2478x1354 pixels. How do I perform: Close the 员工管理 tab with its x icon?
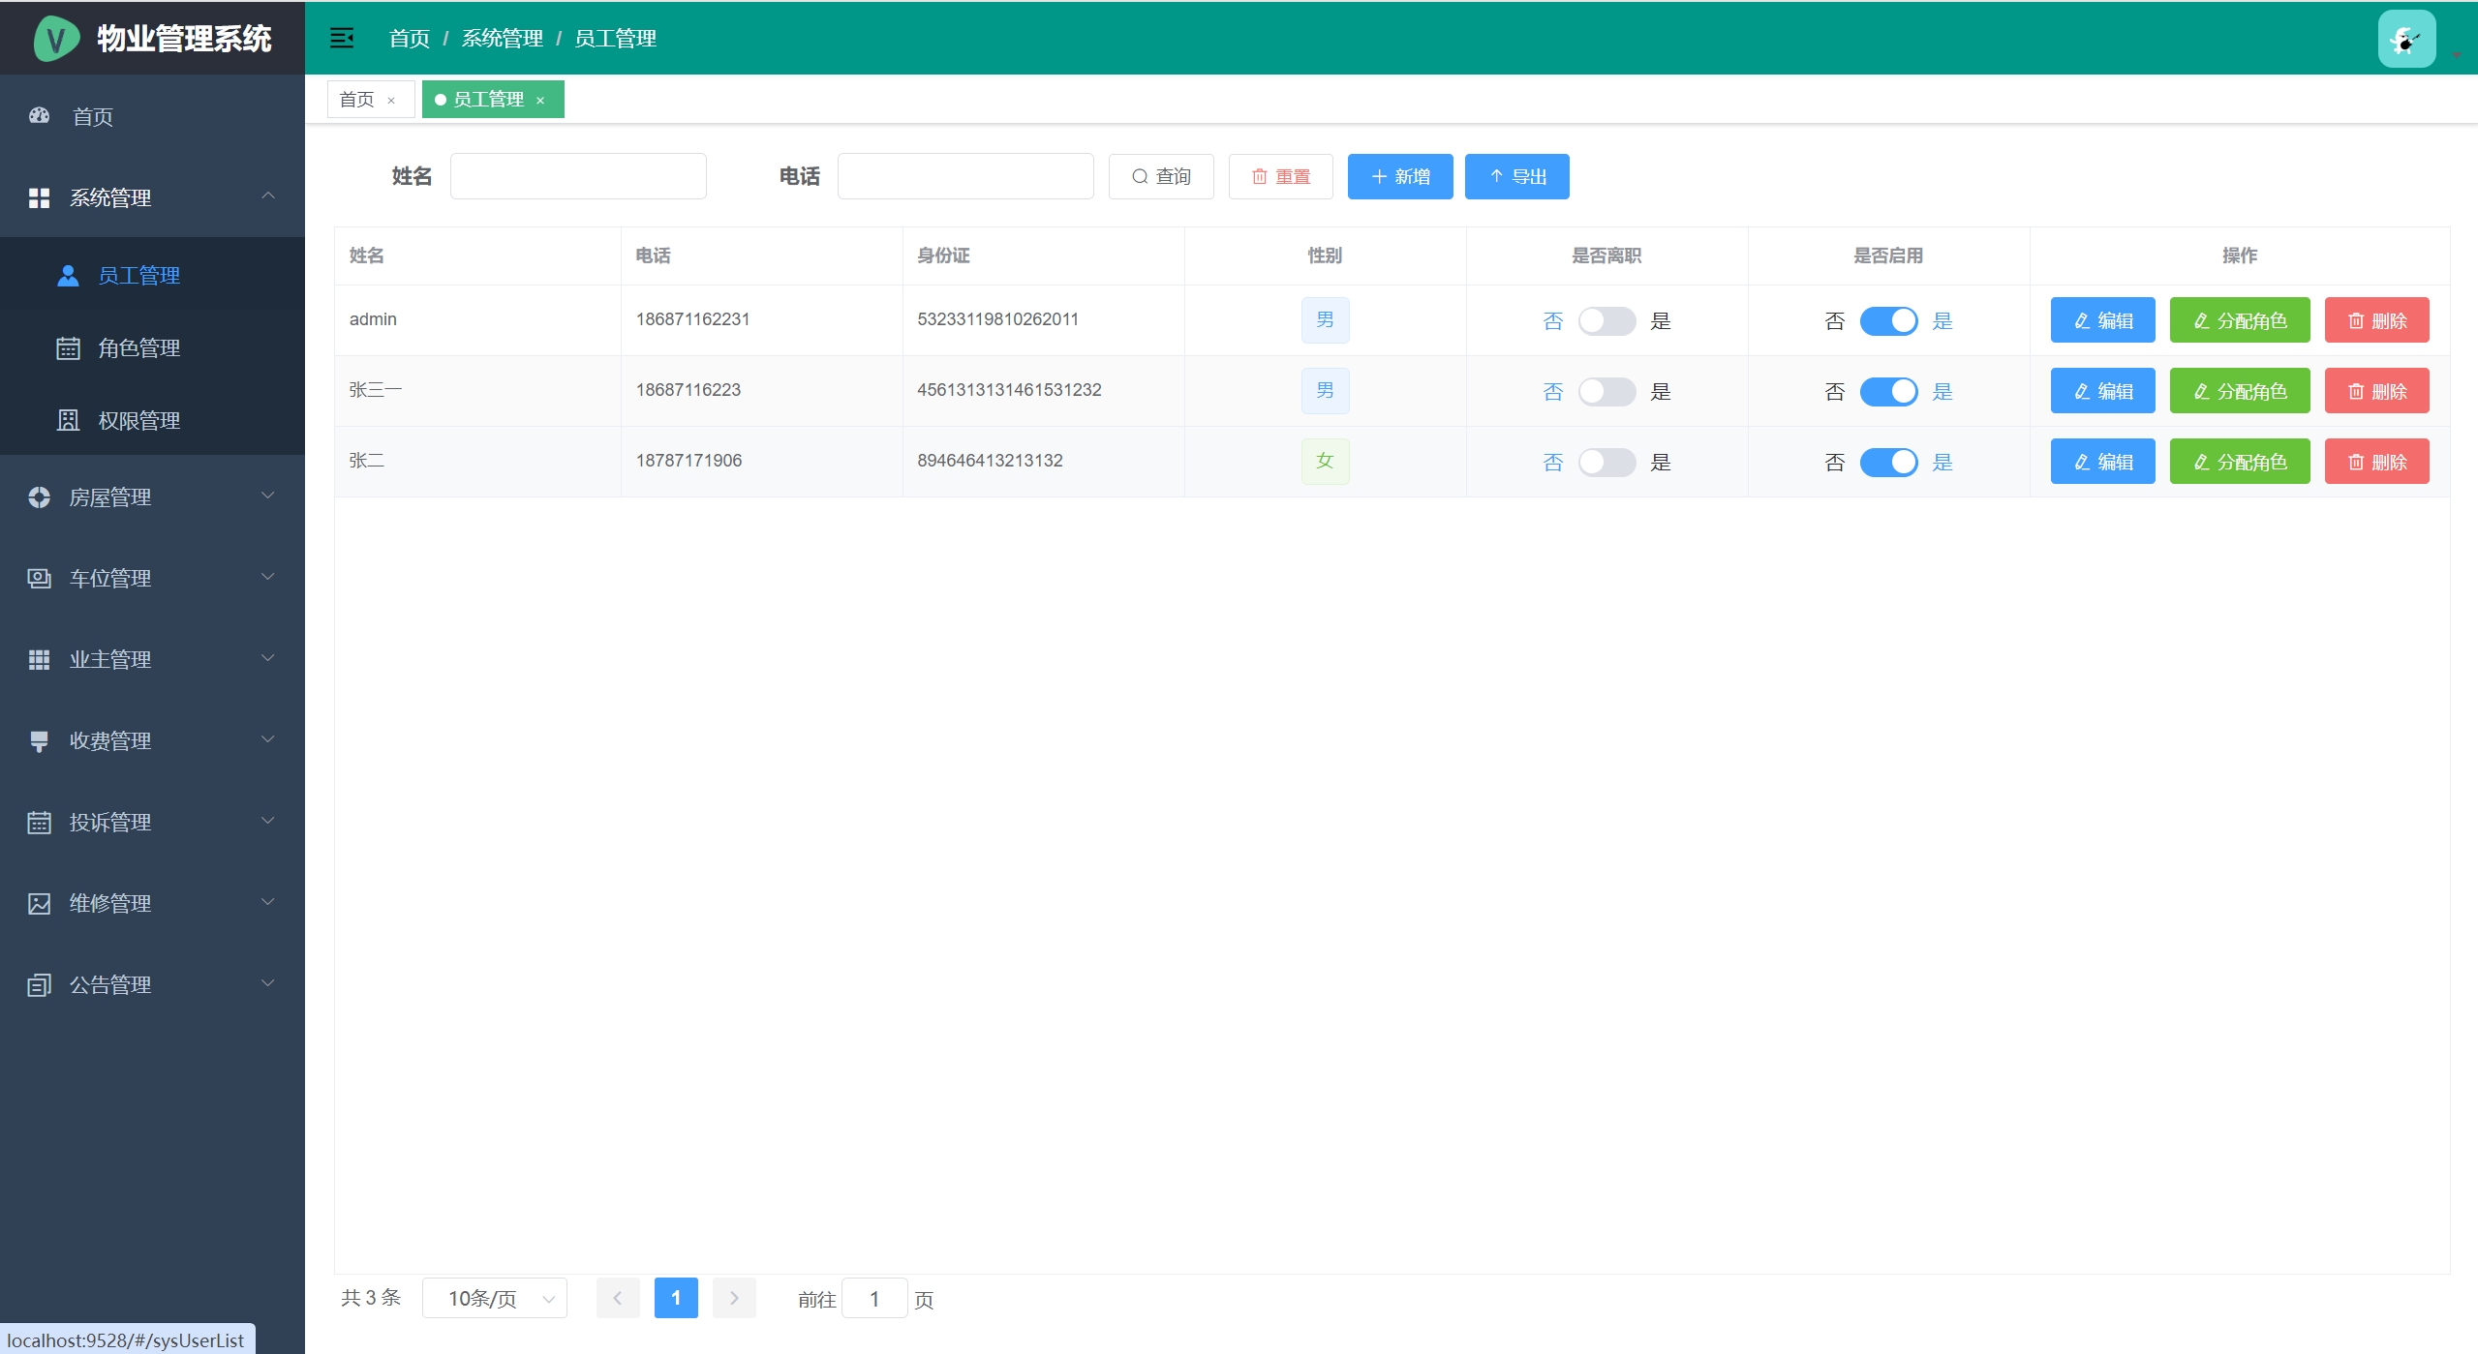click(x=540, y=101)
